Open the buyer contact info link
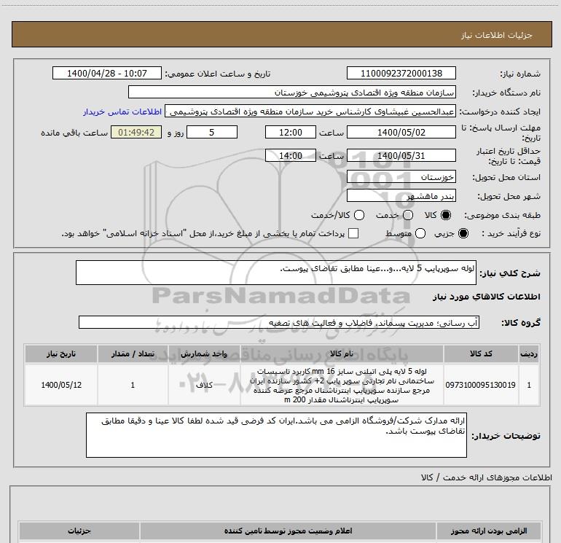 pyautogui.click(x=122, y=112)
